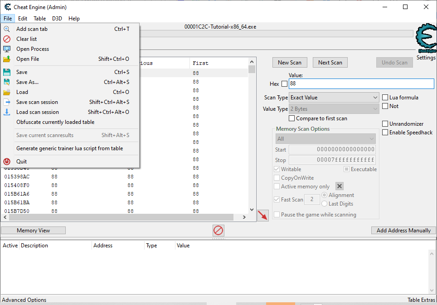Click the red Clear list icon
The height and width of the screenshot is (305, 437).
(7, 39)
